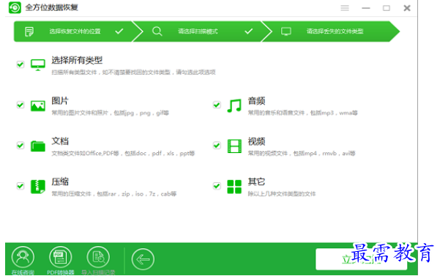440x276 pixels.
Task: Open the hamburger menu in title bar
Action: click(x=345, y=8)
